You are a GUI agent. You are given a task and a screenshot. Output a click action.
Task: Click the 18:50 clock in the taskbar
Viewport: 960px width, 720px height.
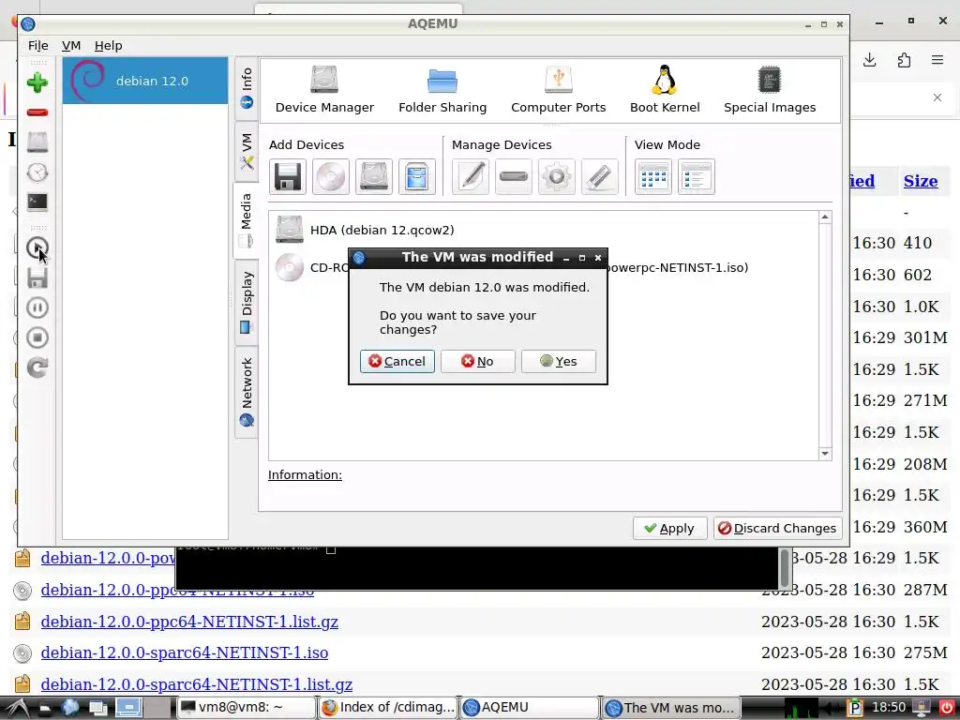889,707
